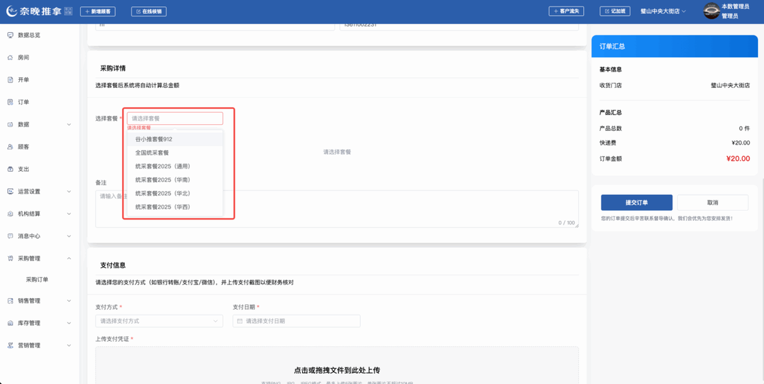The width and height of the screenshot is (764, 384).
Task: Click the 客户流失 button
Action: (566, 11)
